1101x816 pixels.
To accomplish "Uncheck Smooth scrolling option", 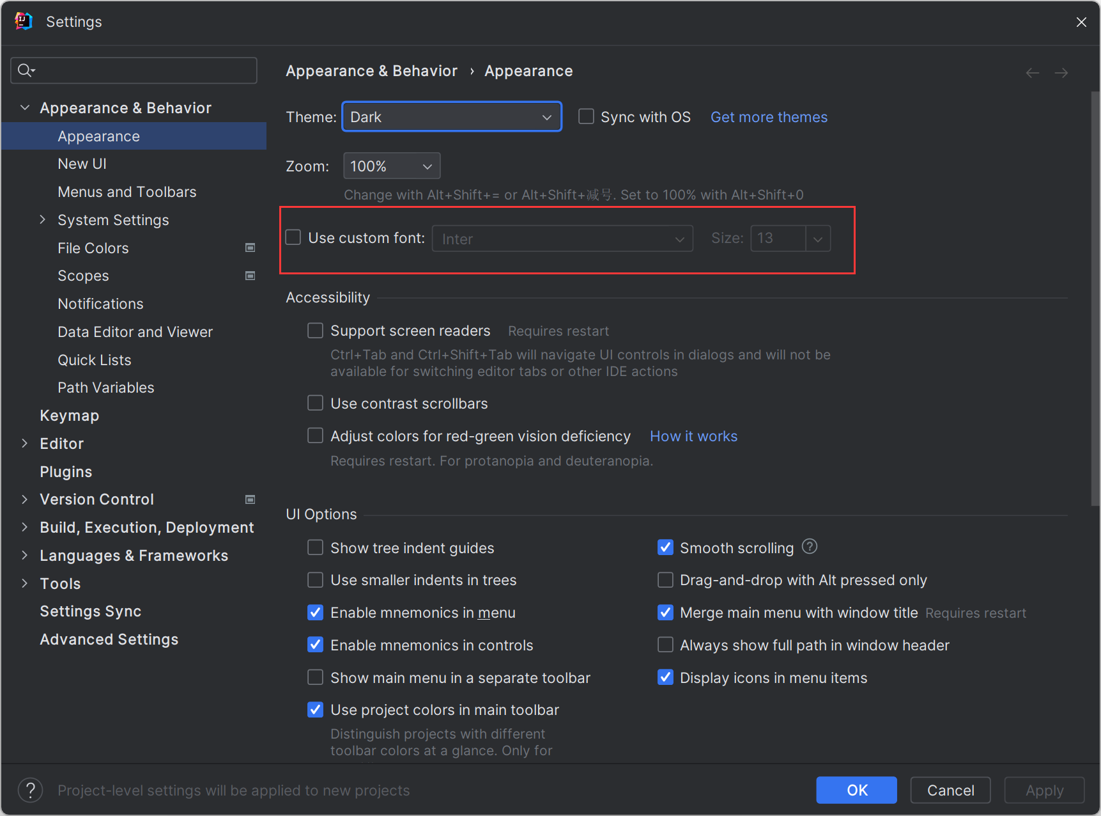I will [665, 547].
